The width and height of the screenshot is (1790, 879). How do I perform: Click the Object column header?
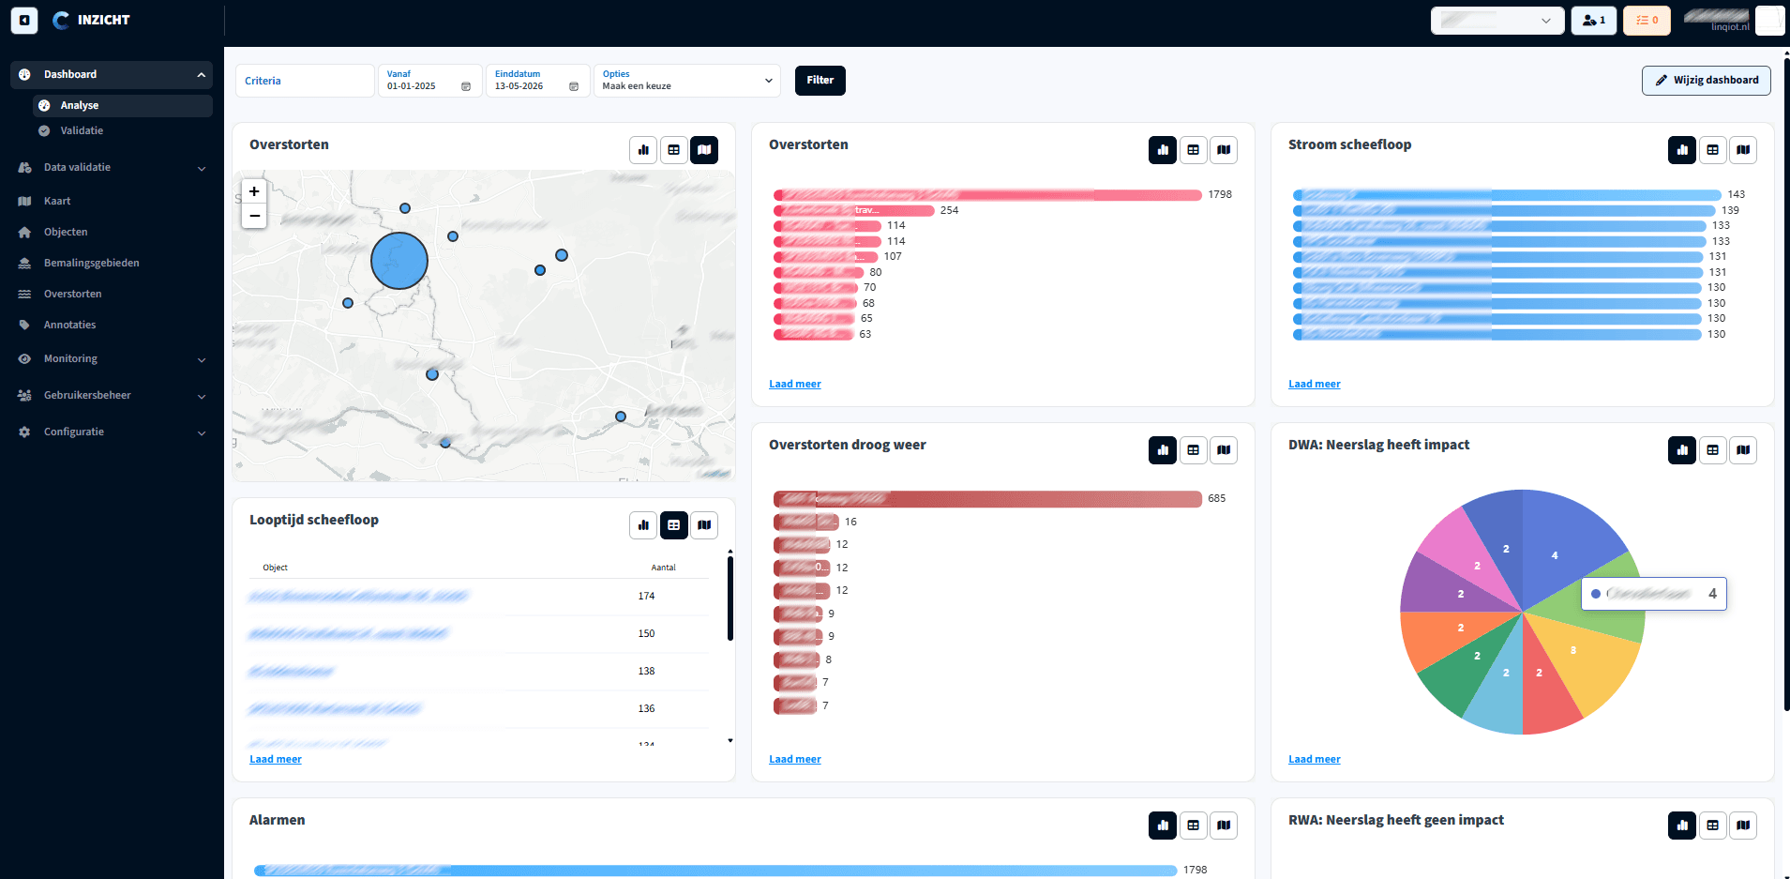(276, 568)
